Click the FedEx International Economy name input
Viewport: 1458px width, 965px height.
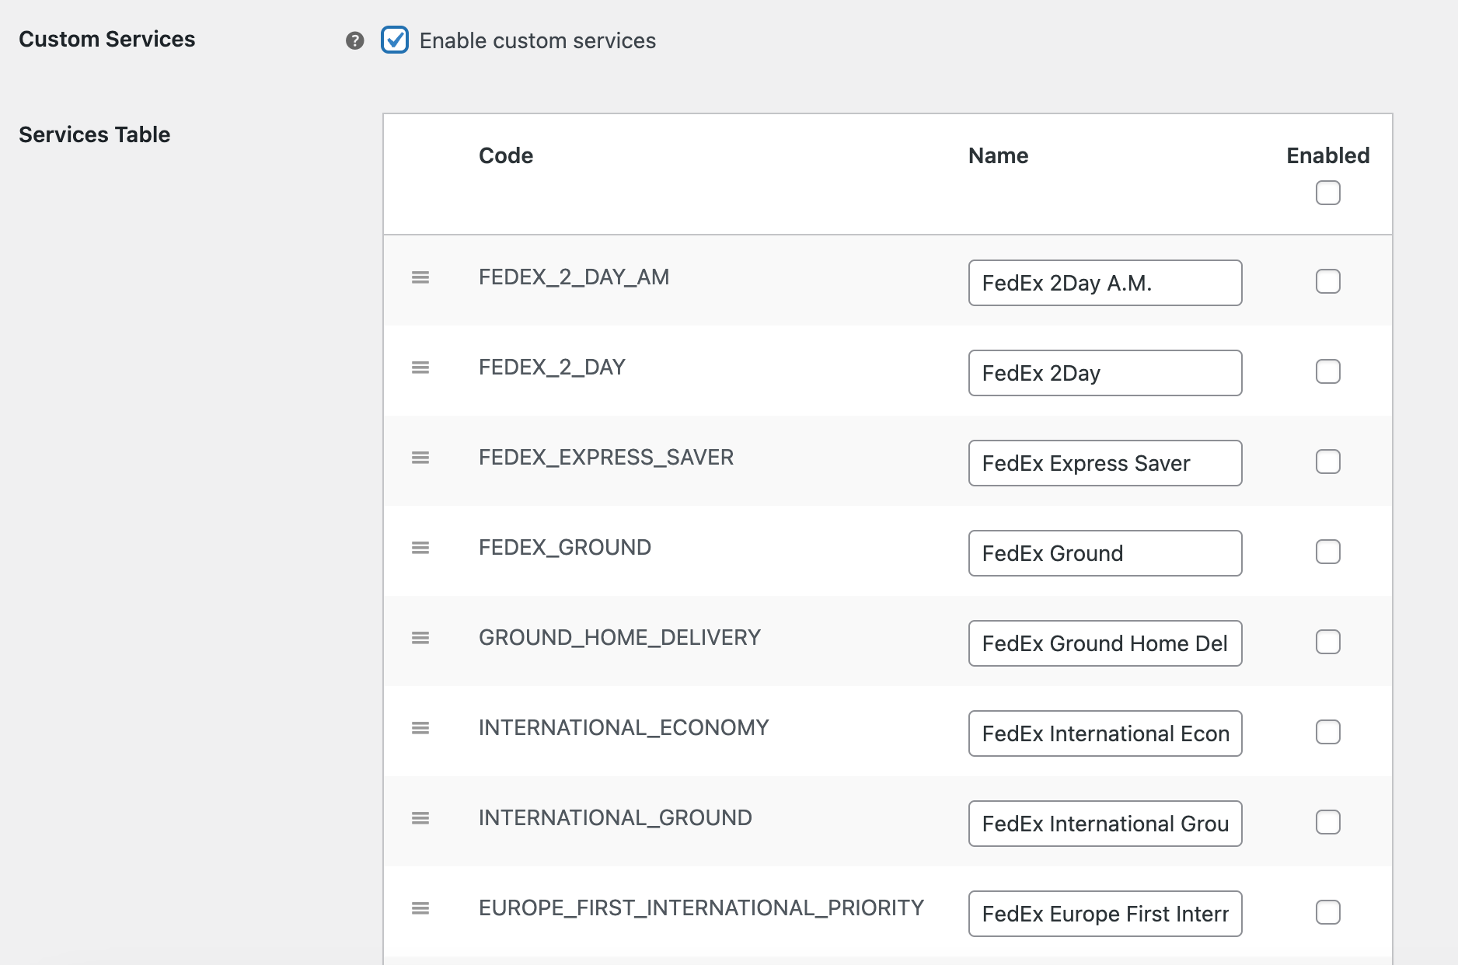pyautogui.click(x=1105, y=733)
